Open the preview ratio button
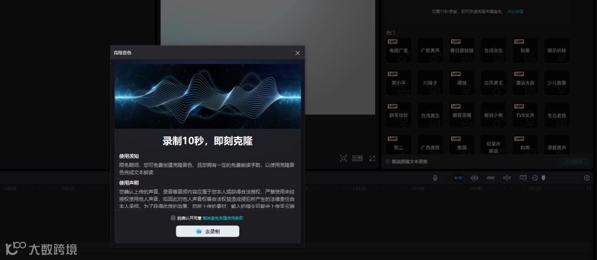Image resolution: width=597 pixels, height=260 pixels. pyautogui.click(x=358, y=158)
